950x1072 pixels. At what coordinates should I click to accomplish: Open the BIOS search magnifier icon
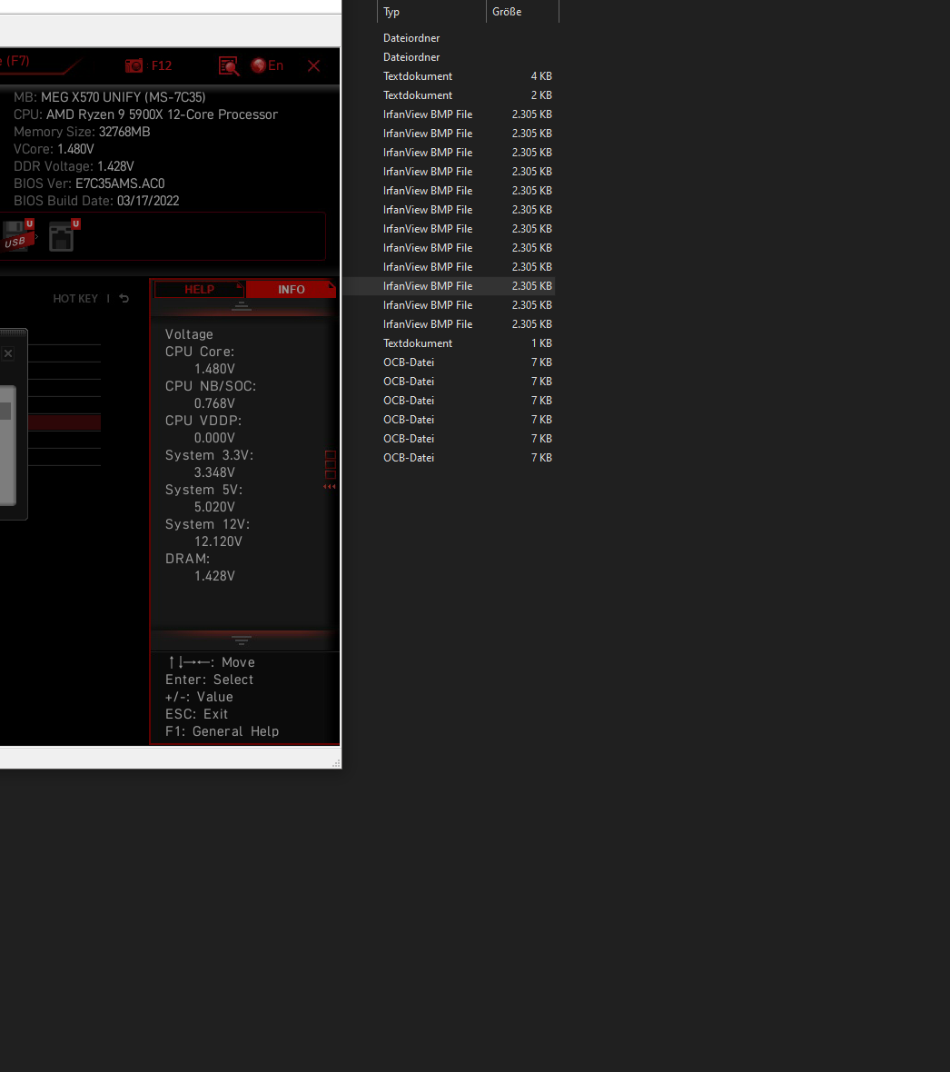pos(229,65)
